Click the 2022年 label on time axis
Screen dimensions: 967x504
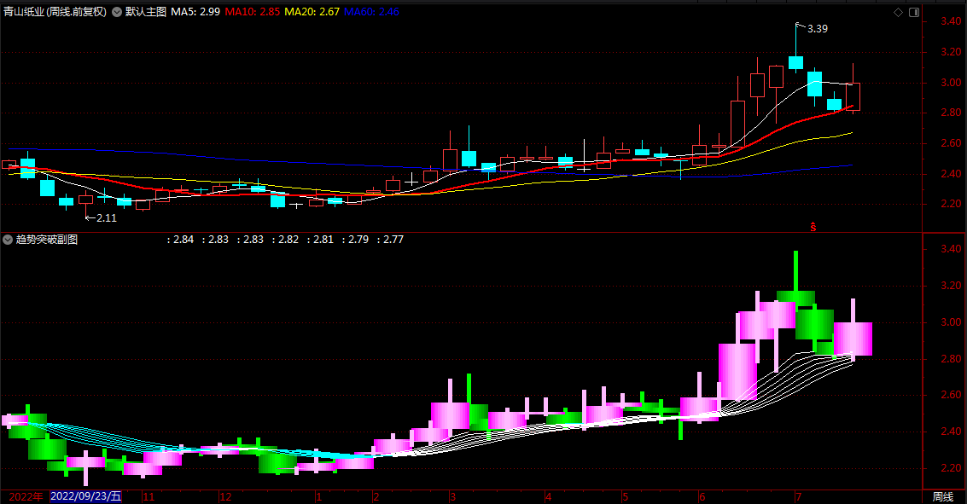[x=26, y=496]
